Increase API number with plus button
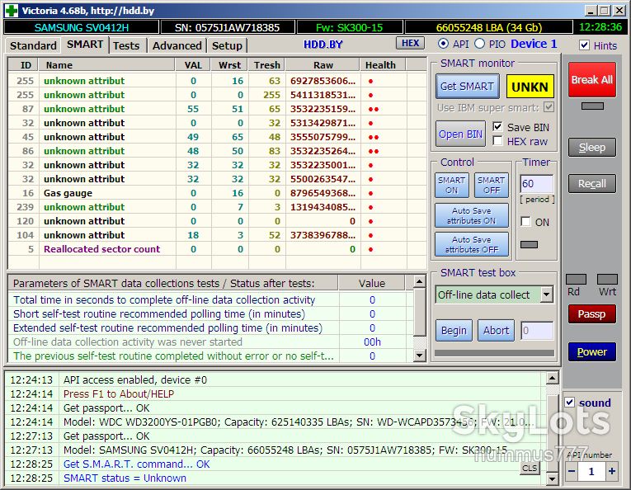The width and height of the screenshot is (631, 490). pyautogui.click(x=612, y=471)
